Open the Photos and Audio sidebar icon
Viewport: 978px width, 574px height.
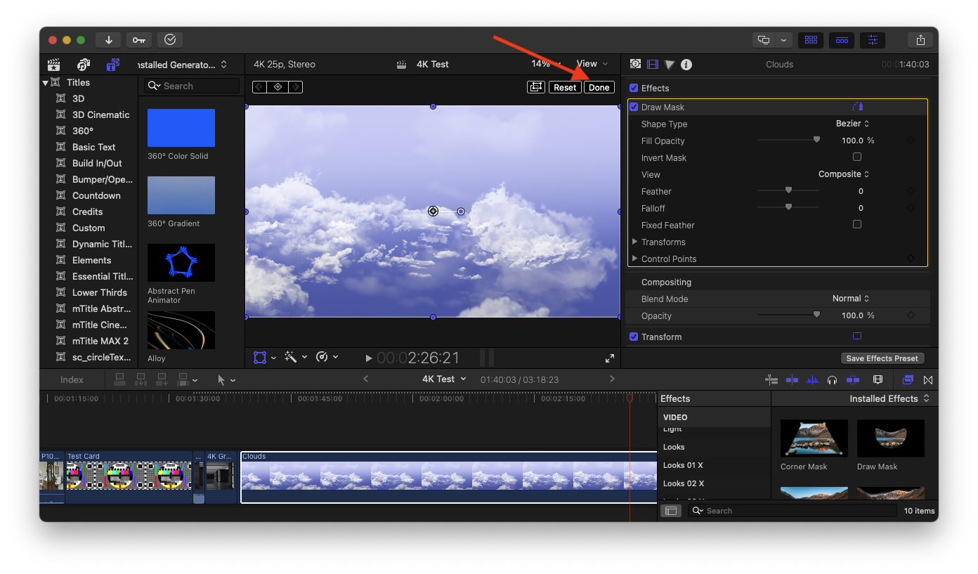(x=84, y=65)
